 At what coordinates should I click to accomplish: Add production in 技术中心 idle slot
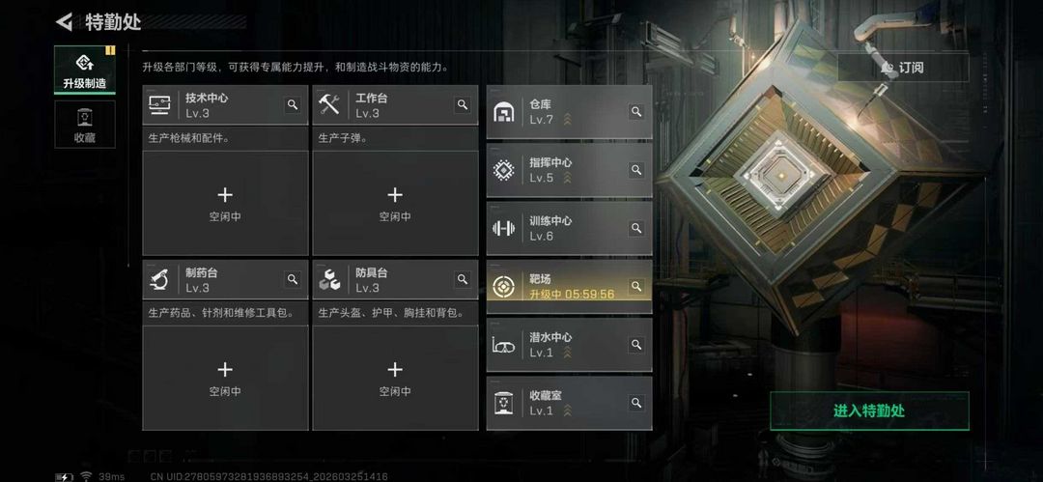(x=225, y=203)
